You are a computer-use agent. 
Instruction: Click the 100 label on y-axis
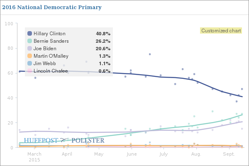point(8,23)
